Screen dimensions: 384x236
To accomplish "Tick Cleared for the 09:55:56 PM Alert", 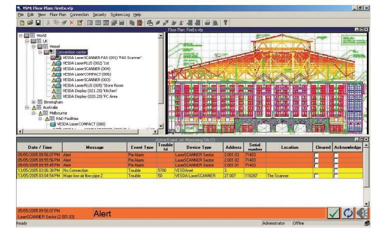I will click(316, 160).
